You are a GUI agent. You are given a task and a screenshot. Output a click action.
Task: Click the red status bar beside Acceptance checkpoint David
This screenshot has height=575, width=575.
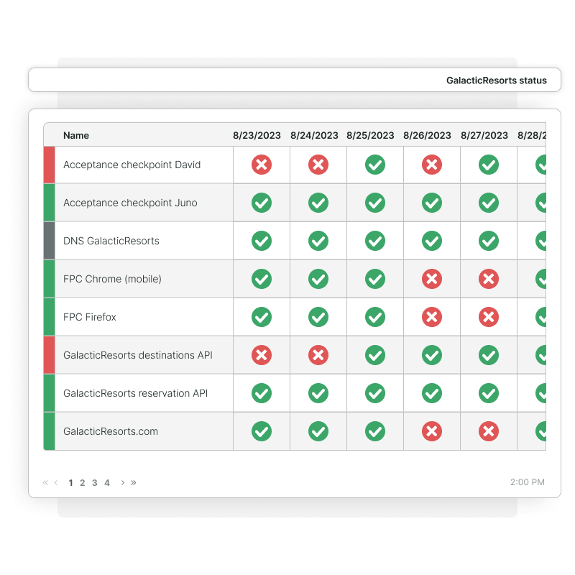click(x=49, y=165)
